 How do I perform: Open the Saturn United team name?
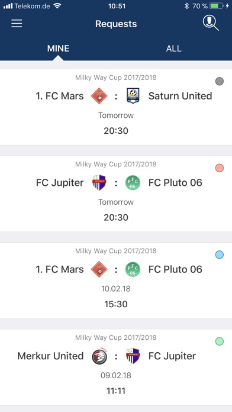coord(181,96)
